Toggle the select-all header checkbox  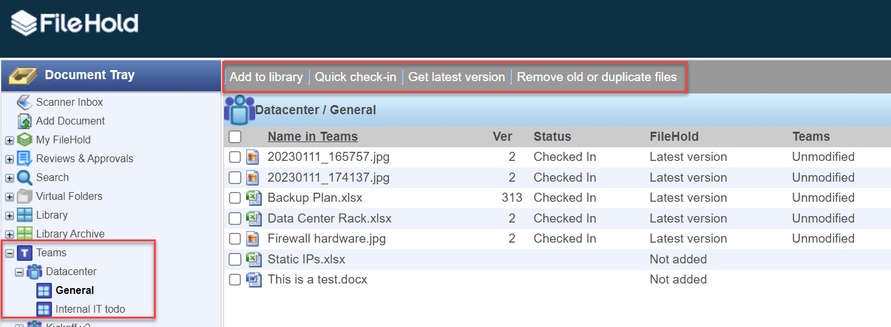click(x=235, y=137)
